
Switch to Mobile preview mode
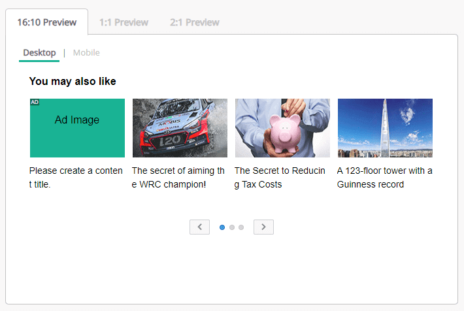point(86,53)
